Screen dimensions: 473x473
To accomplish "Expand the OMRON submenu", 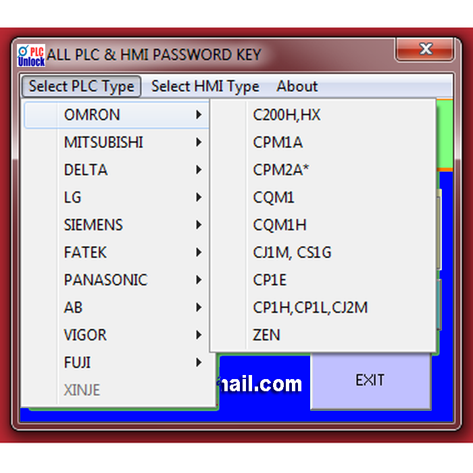I will pyautogui.click(x=92, y=115).
